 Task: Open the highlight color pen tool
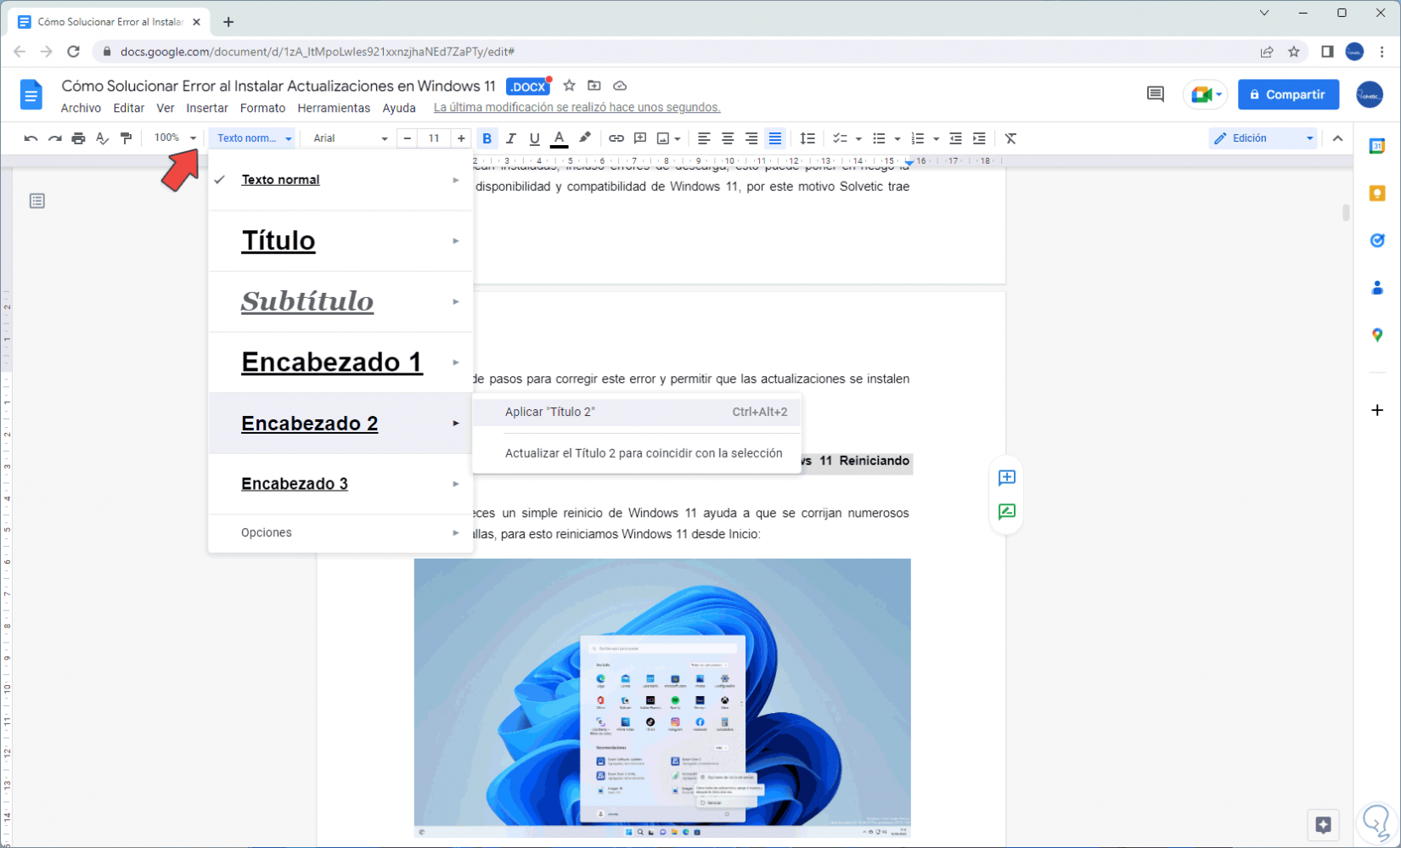[585, 138]
